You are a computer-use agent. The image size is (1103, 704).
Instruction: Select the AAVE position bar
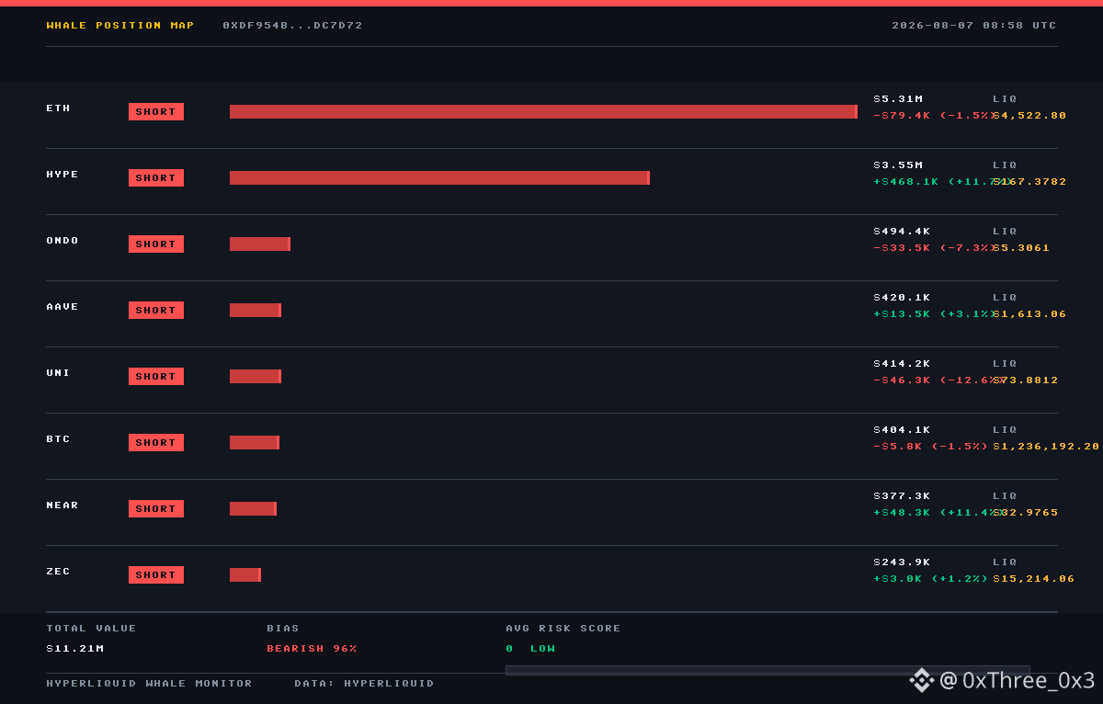click(256, 311)
